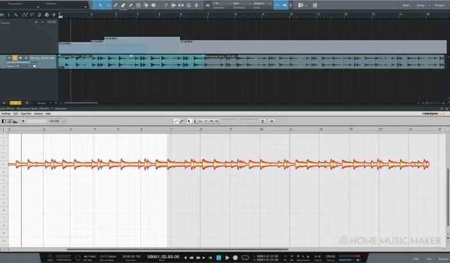
Task: Show automation with the curve icon
Action: pyautogui.click(x=24, y=15)
